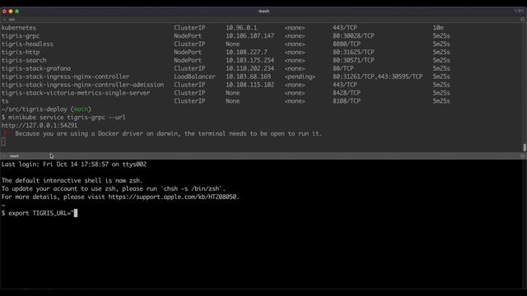Click the '<pending>' external IP value

300,76
